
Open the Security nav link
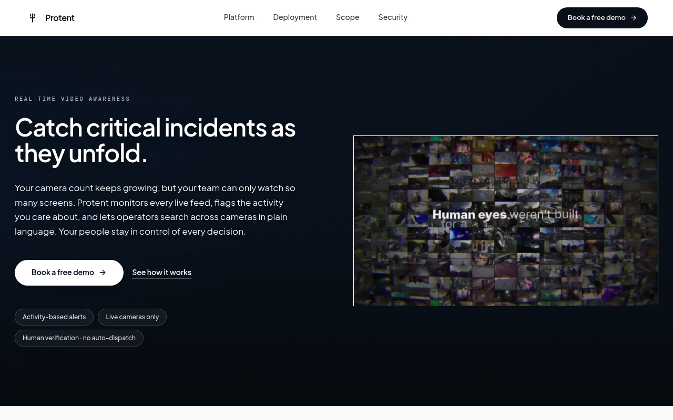click(x=393, y=17)
